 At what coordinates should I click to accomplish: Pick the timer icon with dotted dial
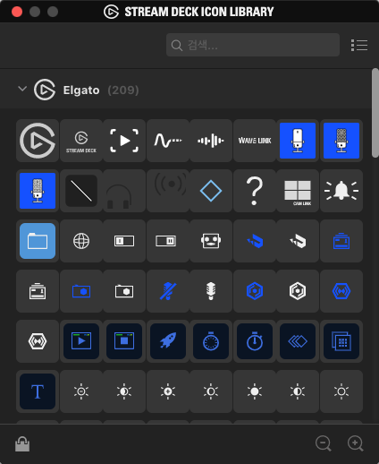pyautogui.click(x=211, y=341)
